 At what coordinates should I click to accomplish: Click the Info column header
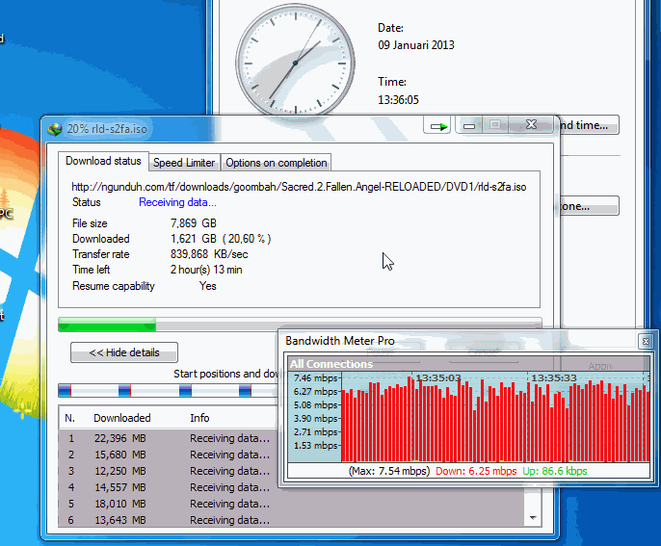pyautogui.click(x=199, y=418)
